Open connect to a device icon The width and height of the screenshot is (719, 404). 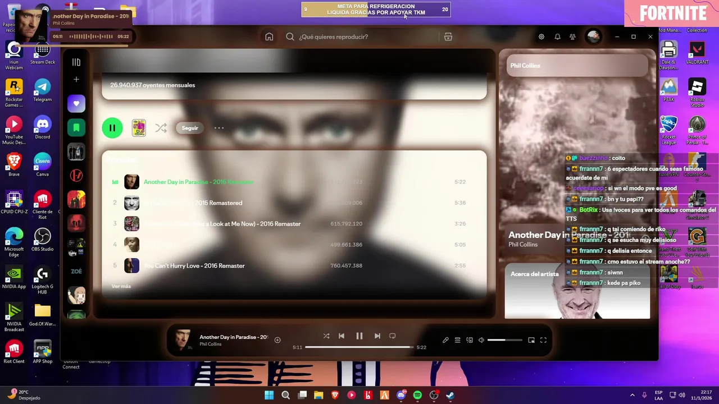(x=470, y=340)
